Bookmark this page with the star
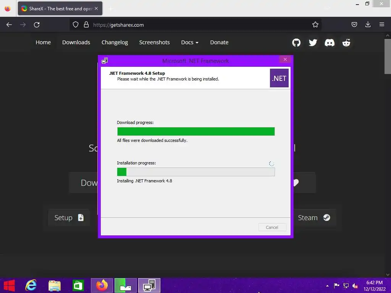 (315, 25)
